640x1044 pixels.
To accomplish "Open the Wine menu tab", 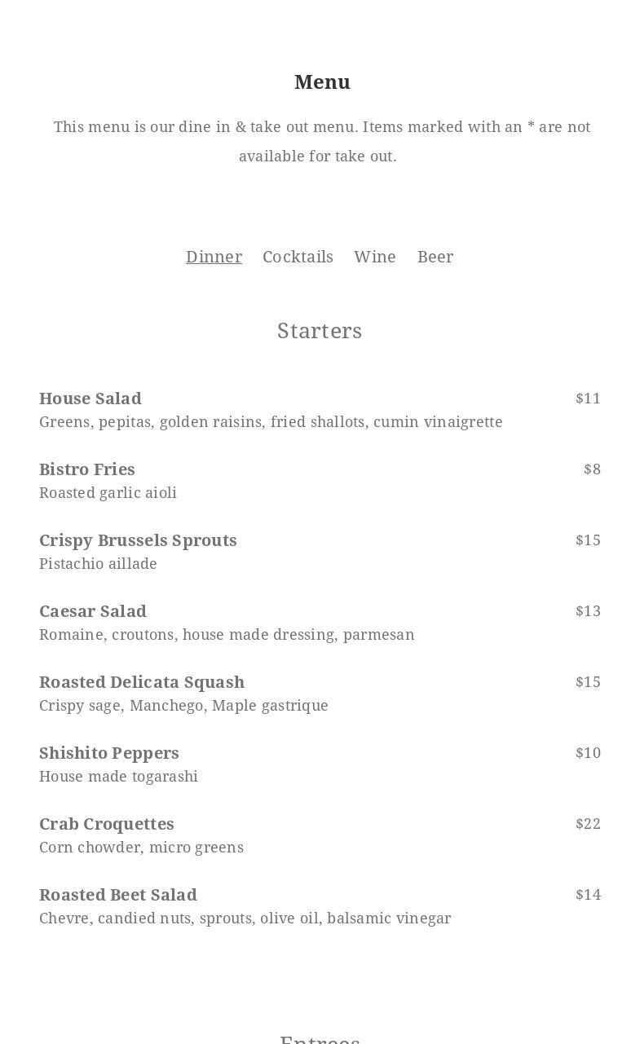I will click(375, 257).
